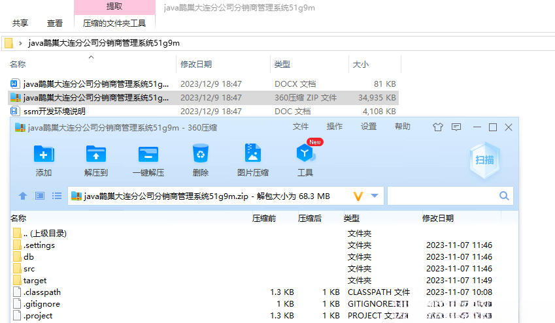Image resolution: width=555 pixels, height=323 pixels.
Task: Click the search magnifier icon in 360压缩
Action: (504, 196)
